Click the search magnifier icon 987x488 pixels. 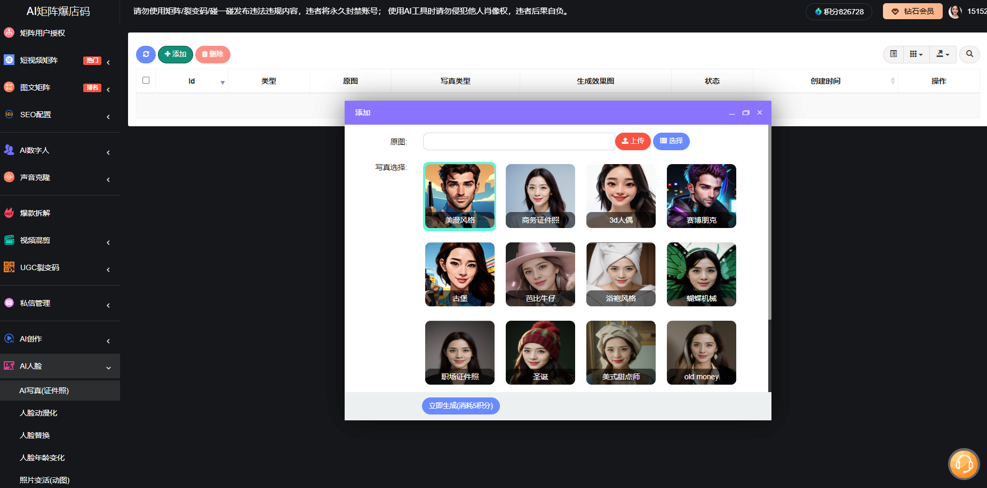[970, 54]
